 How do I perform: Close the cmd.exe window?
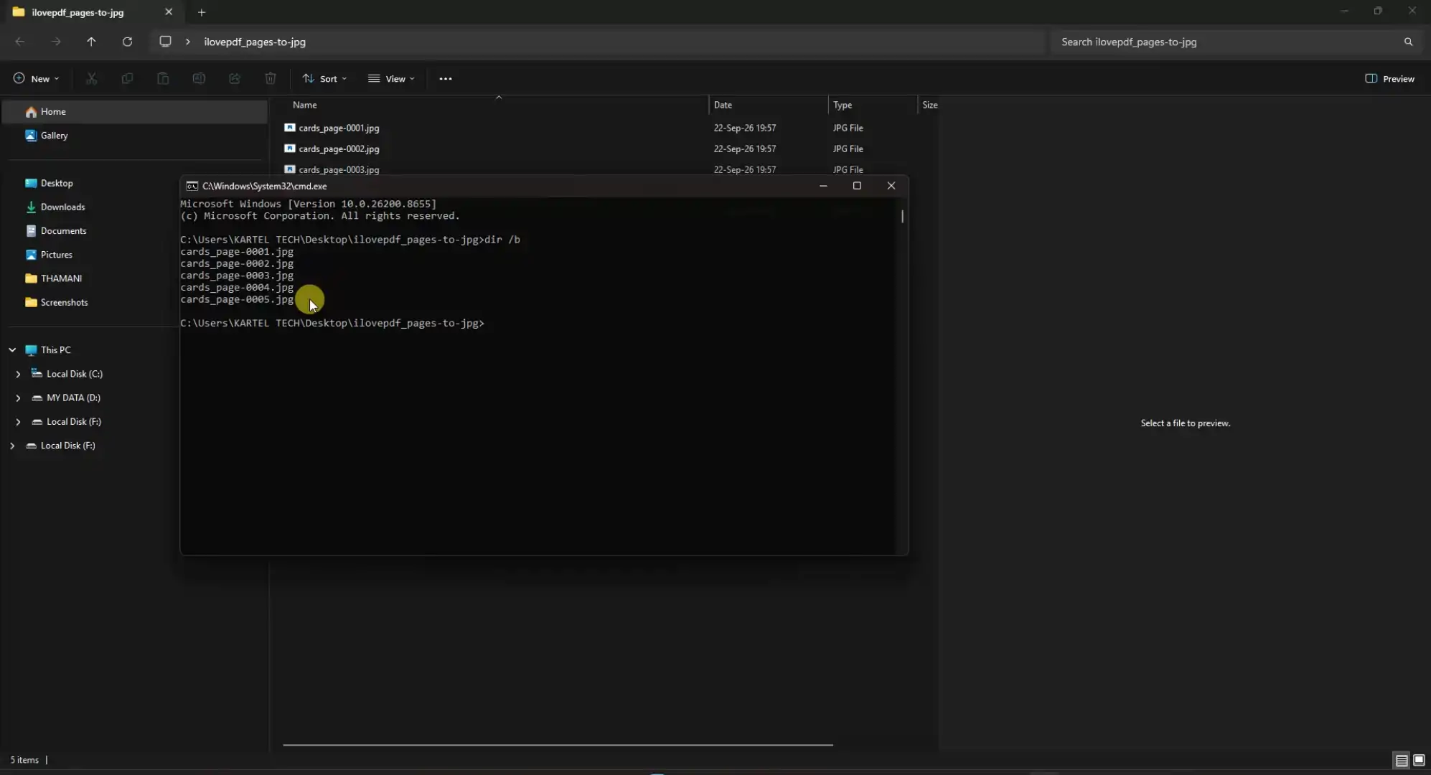coord(891,186)
